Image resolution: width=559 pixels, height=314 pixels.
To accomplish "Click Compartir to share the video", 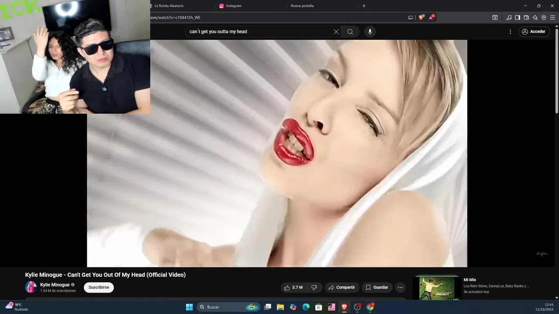I will click(342, 287).
